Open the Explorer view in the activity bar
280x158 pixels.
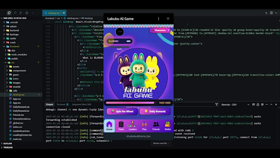tap(9, 13)
